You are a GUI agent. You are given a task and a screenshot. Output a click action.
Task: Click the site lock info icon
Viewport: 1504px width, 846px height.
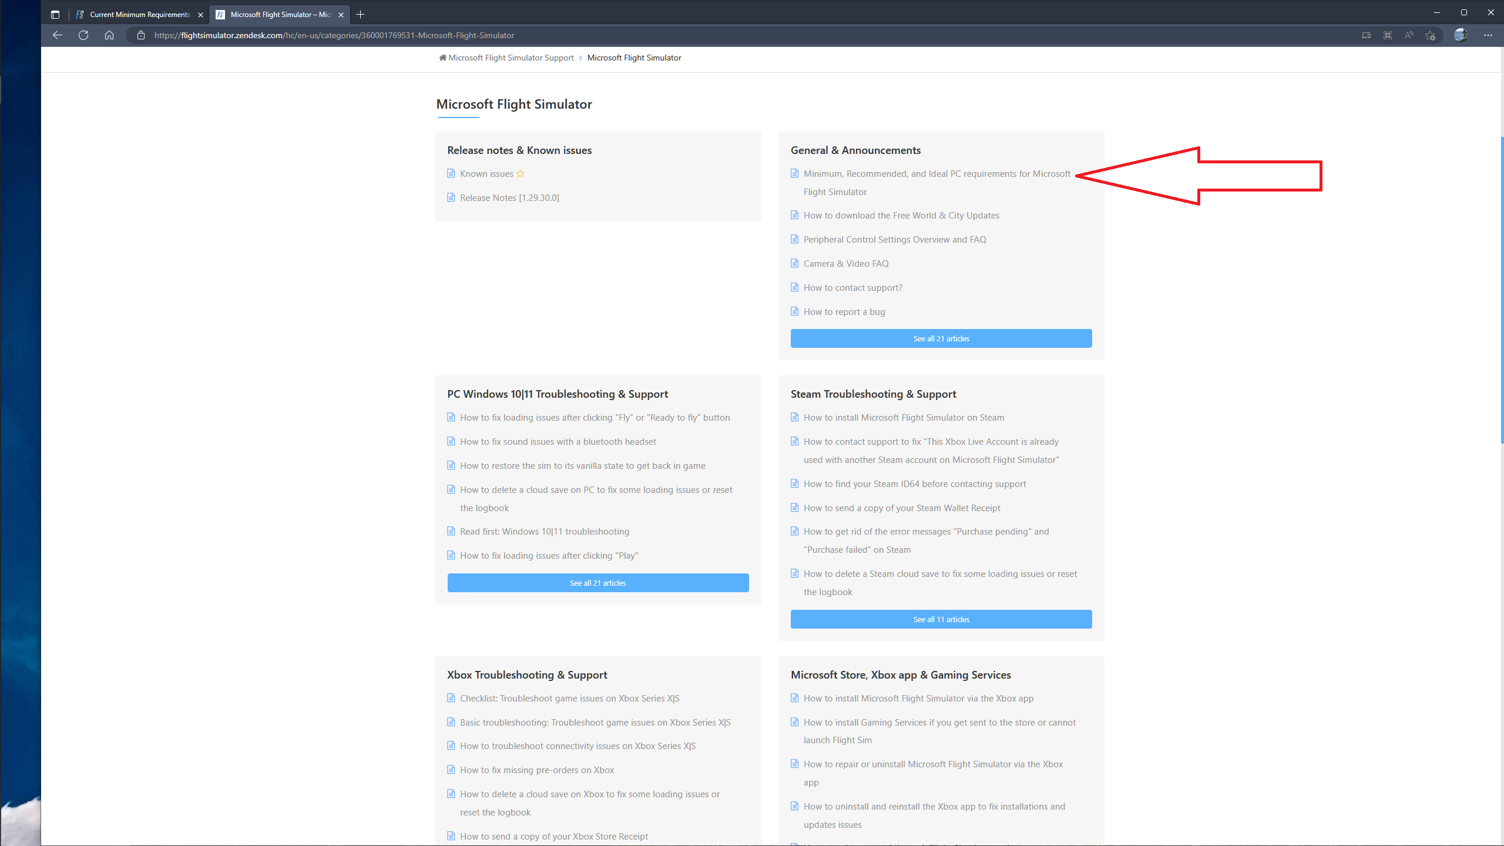[x=141, y=35]
